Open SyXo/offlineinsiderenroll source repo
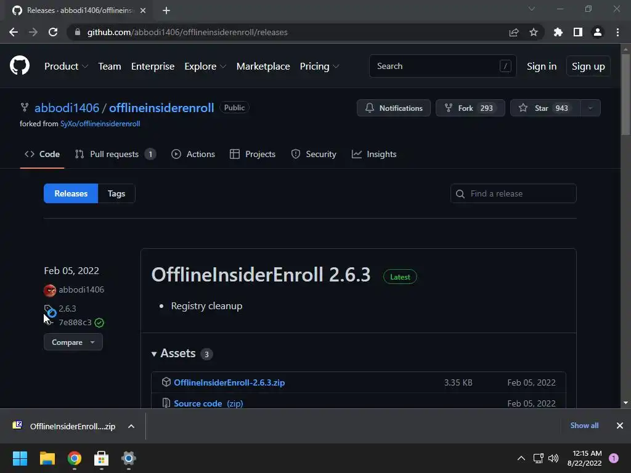The height and width of the screenshot is (473, 631). pos(100,124)
